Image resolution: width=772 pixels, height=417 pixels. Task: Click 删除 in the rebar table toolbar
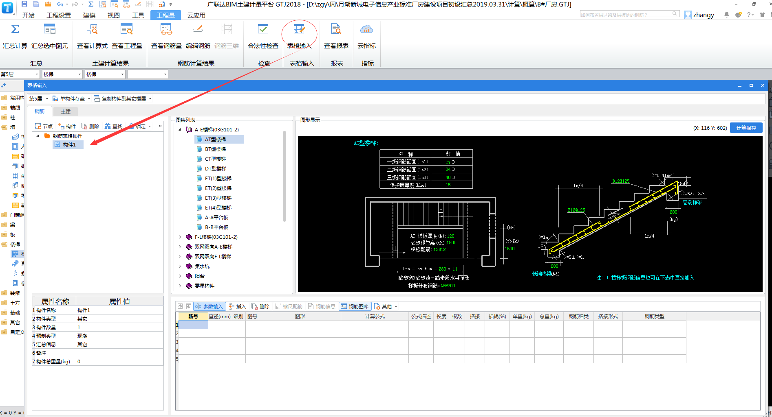coord(260,306)
